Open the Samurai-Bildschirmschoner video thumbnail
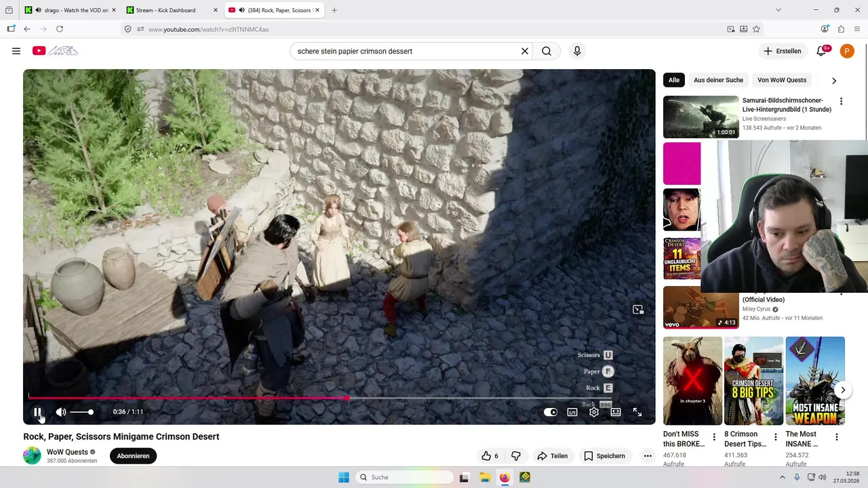Screen dimensions: 868x488 701,117
